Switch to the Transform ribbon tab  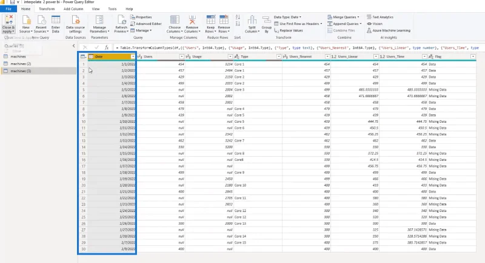[47, 9]
